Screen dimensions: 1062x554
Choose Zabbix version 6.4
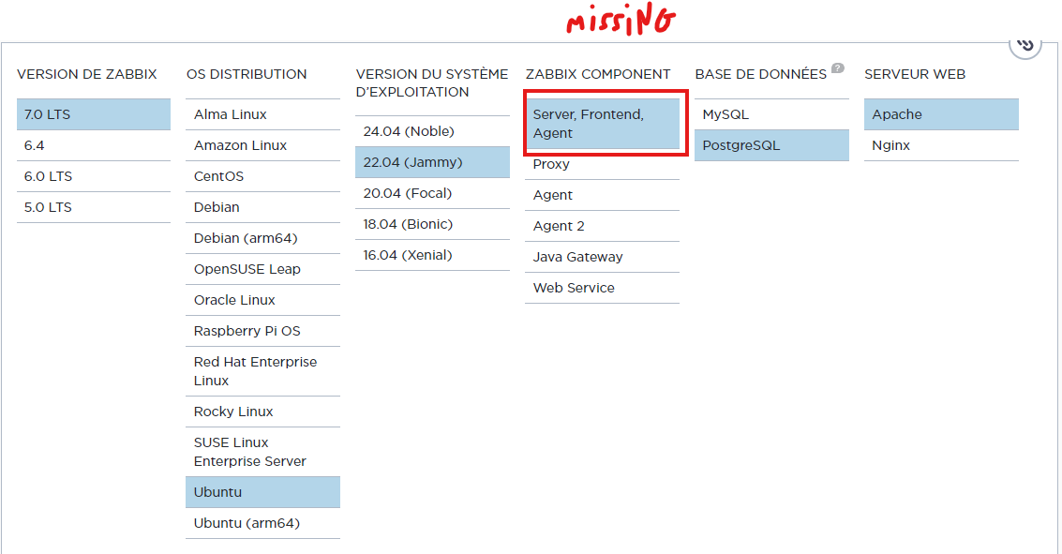[x=93, y=145]
